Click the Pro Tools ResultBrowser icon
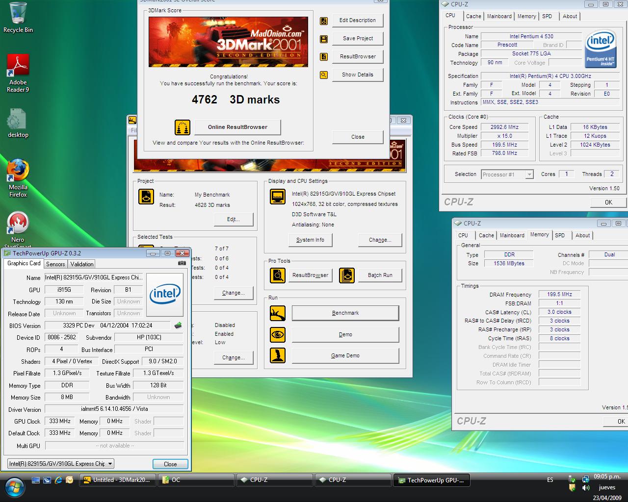The height and width of the screenshot is (502, 628). click(x=278, y=276)
